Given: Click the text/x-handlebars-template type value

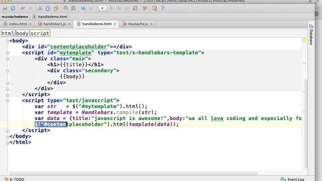Looking at the screenshot, I should tap(157, 52).
